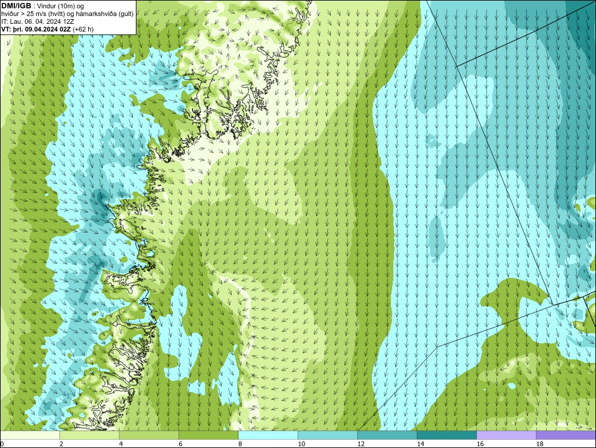Click the DMI/IGB title text
Image resolution: width=596 pixels, height=448 pixels.
click(x=16, y=6)
